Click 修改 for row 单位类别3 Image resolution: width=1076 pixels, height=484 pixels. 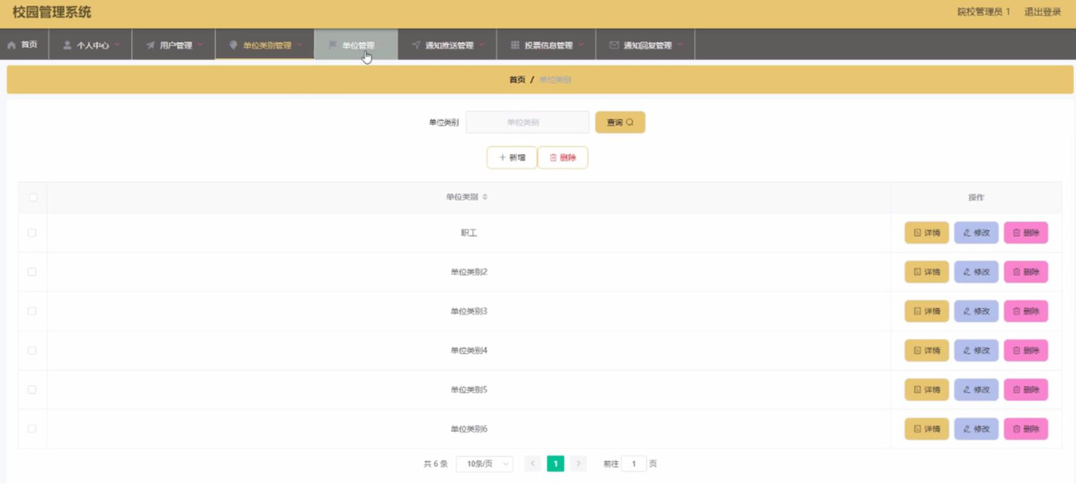tap(976, 311)
